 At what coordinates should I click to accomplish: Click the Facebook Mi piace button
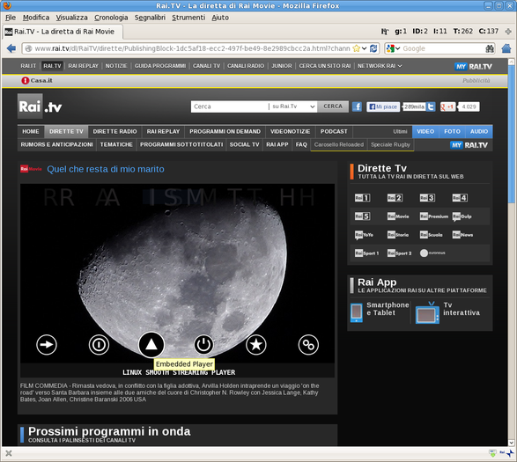[x=383, y=106]
